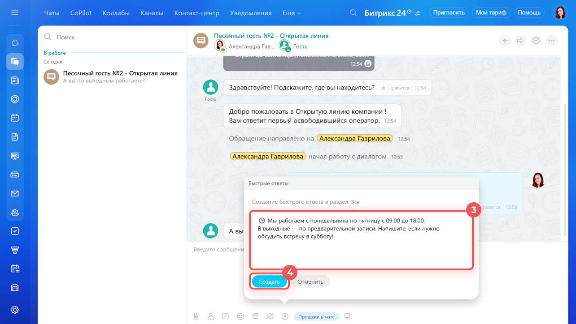Open the user profile avatar at top right
Image resolution: width=576 pixels, height=324 pixels.
560,13
